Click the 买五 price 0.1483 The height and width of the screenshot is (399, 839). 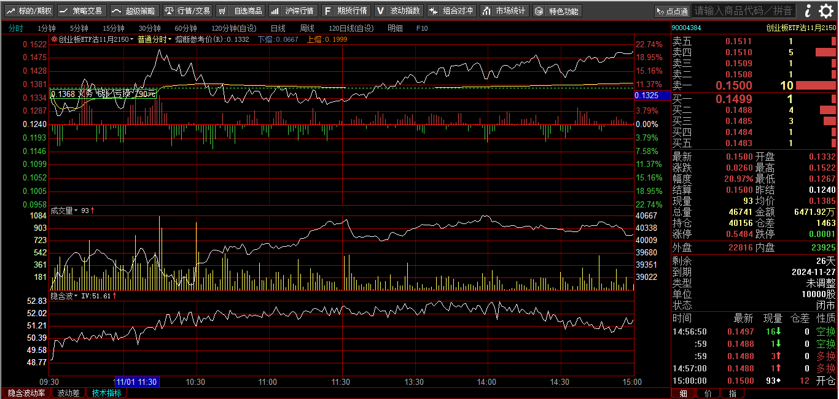738,144
